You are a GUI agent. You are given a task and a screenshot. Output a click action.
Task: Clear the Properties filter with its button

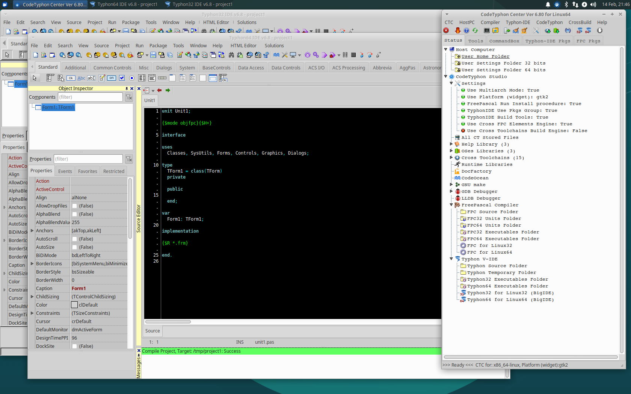coord(129,159)
